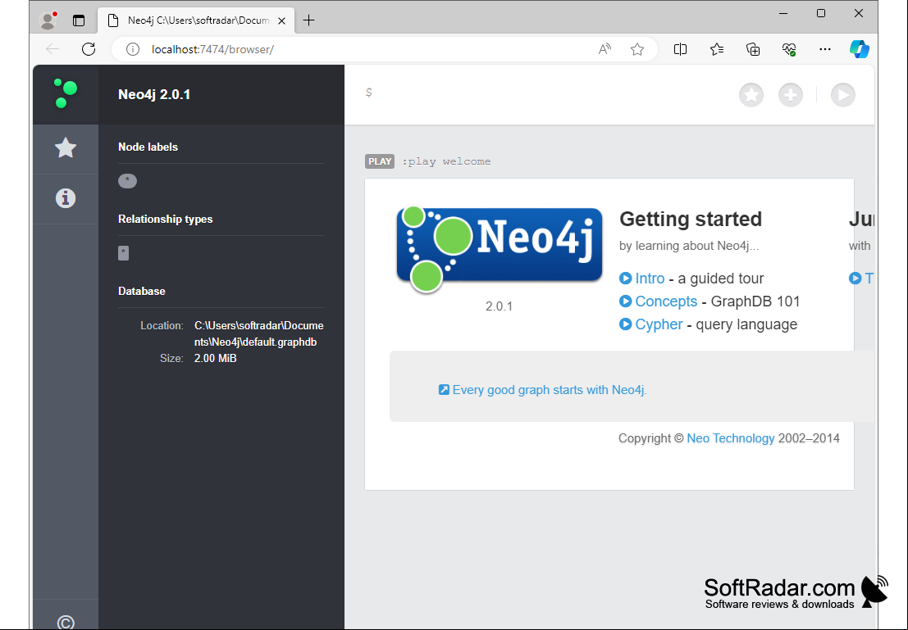Visit the Neo Technology link
The height and width of the screenshot is (630, 908).
pyautogui.click(x=731, y=438)
